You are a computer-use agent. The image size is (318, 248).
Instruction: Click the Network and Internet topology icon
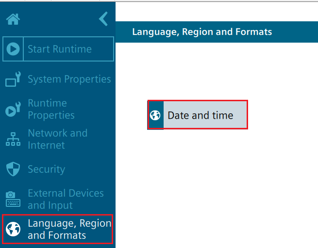[13, 139]
